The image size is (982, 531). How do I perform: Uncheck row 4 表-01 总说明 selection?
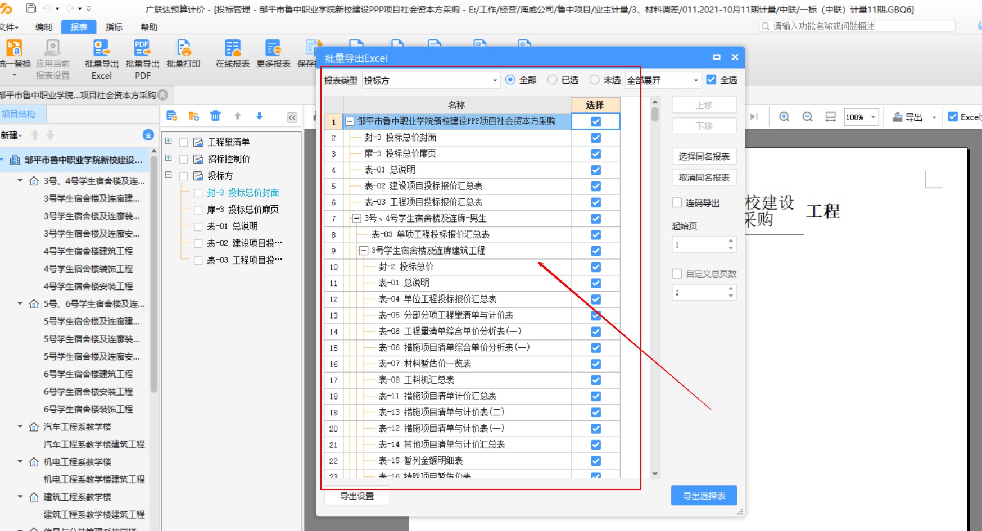tap(596, 170)
